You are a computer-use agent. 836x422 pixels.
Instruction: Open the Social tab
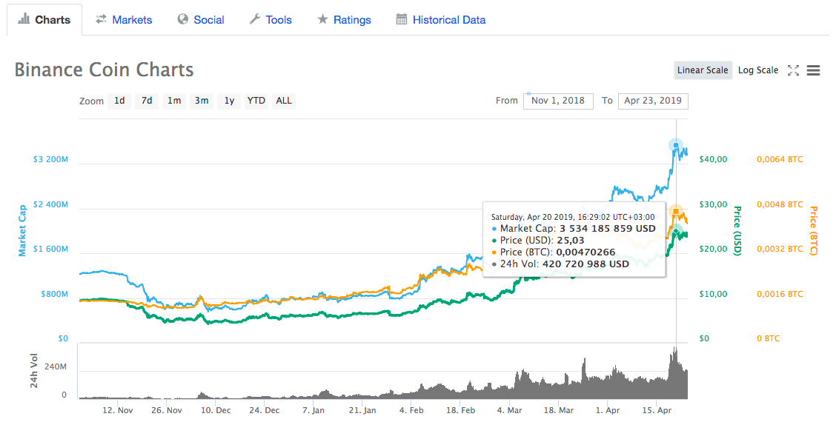pos(200,20)
